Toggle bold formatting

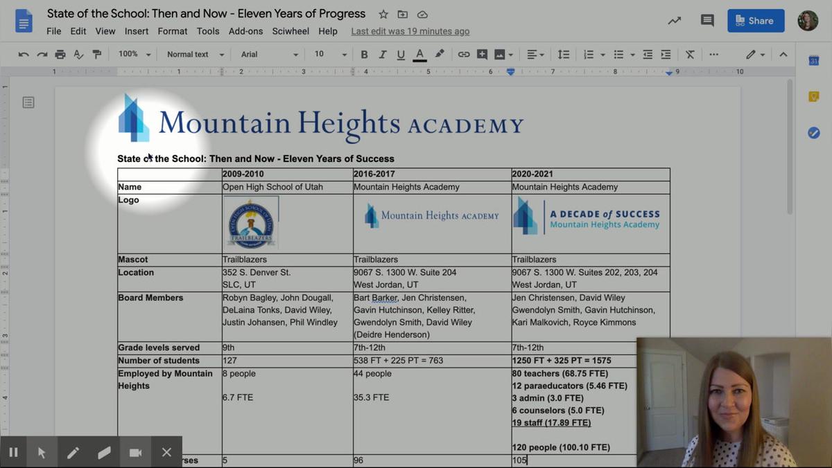click(x=364, y=54)
